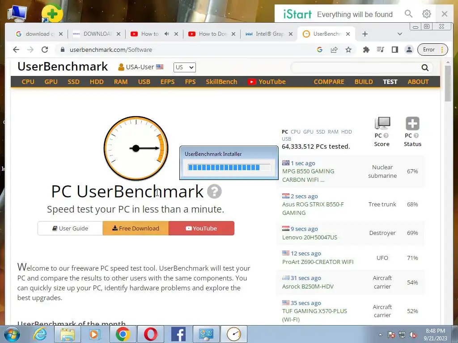Screen dimensions: 458x343
Task: Click the Error update button
Action: 433,50
